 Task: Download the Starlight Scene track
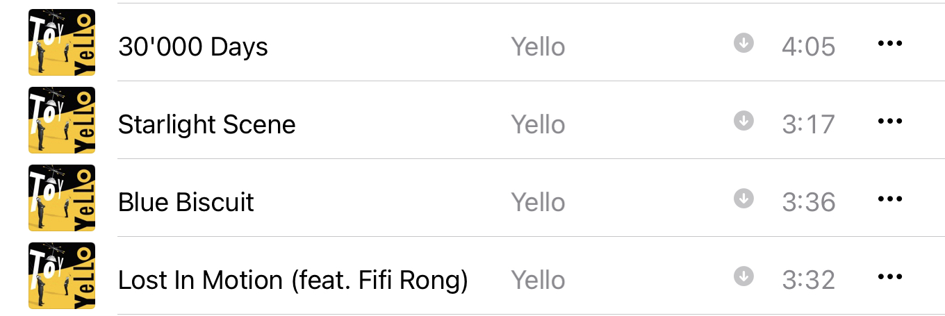tap(743, 121)
